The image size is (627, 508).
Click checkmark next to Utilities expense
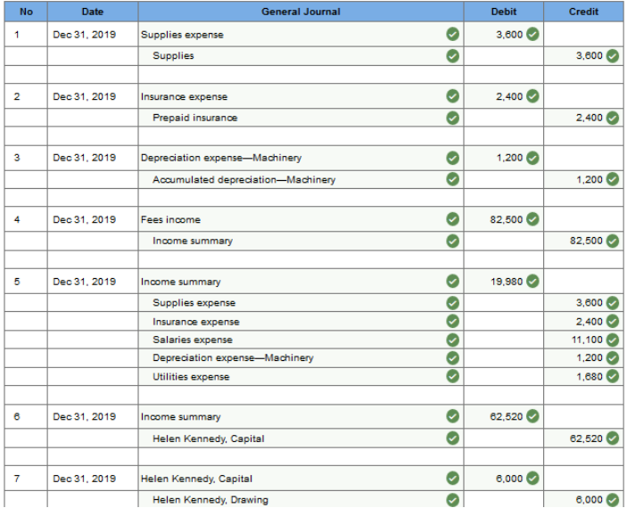453,377
